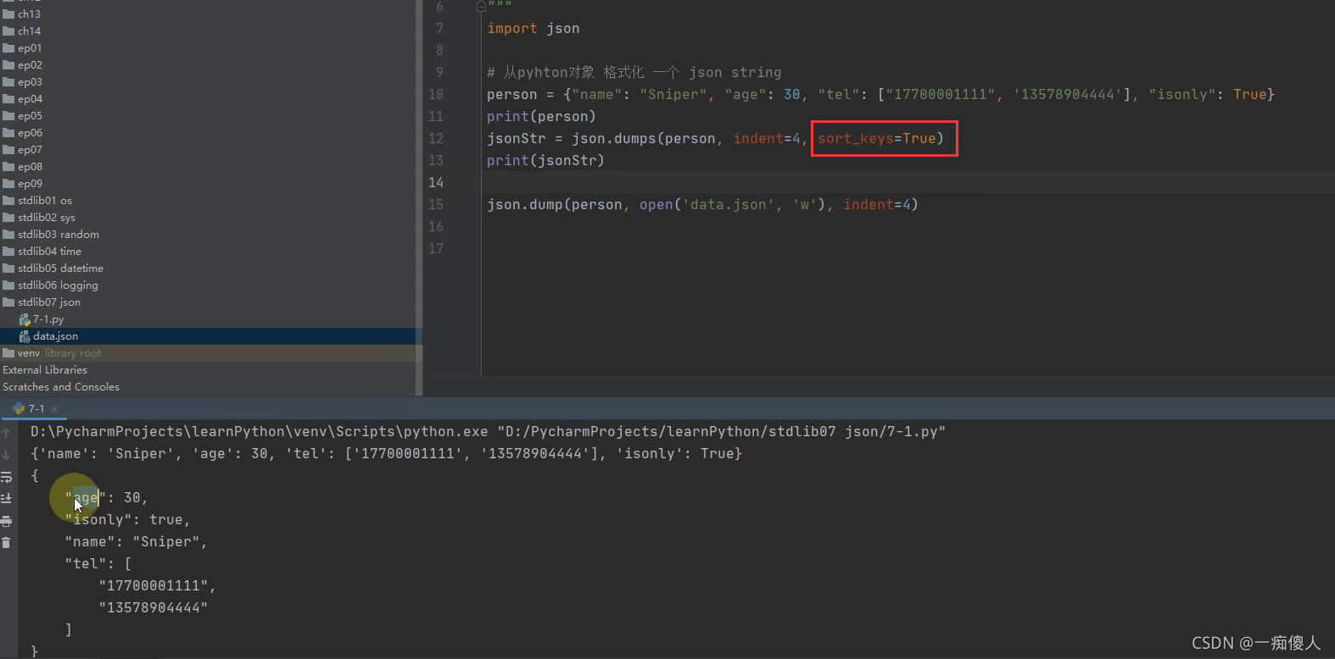
Task: Select the ep09 folder
Action: click(x=30, y=184)
